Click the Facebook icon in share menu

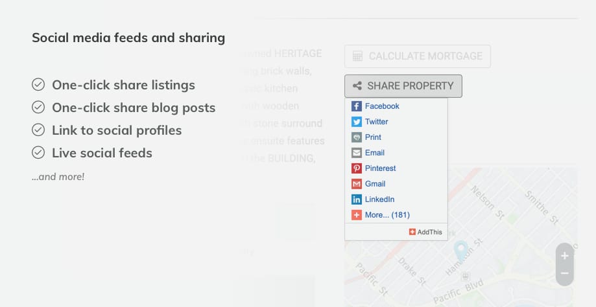(357, 106)
